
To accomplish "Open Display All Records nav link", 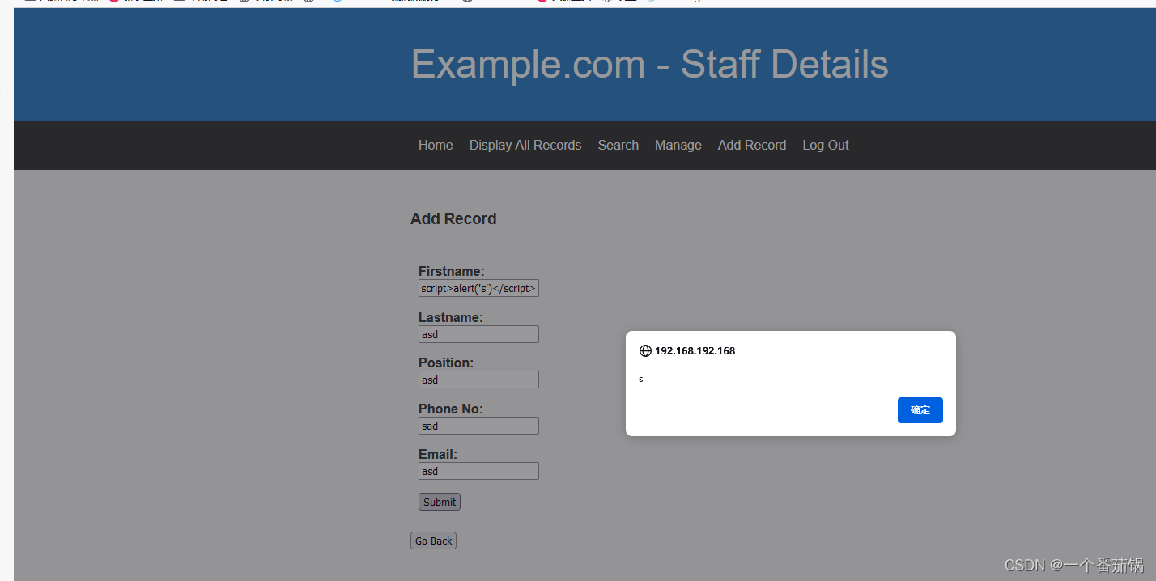I will pos(525,146).
